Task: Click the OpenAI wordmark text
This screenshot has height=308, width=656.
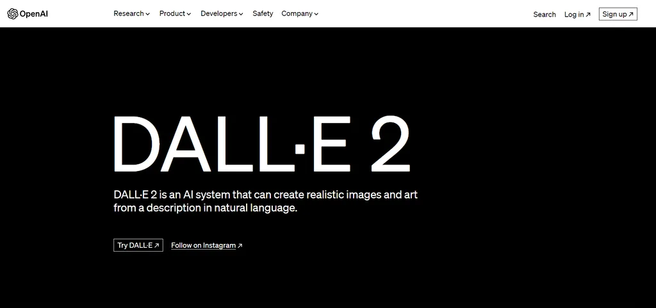Action: [x=33, y=14]
